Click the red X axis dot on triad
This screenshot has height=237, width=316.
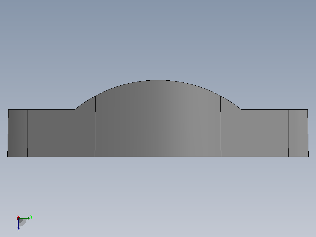click(18, 218)
